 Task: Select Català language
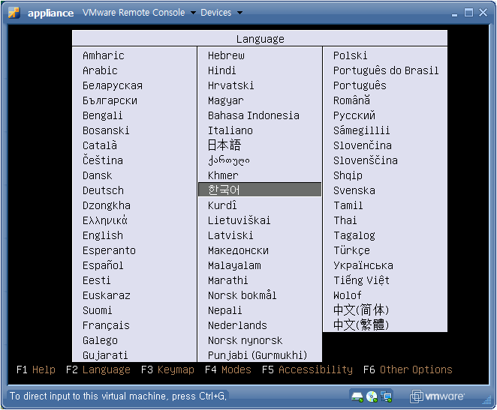(100, 145)
